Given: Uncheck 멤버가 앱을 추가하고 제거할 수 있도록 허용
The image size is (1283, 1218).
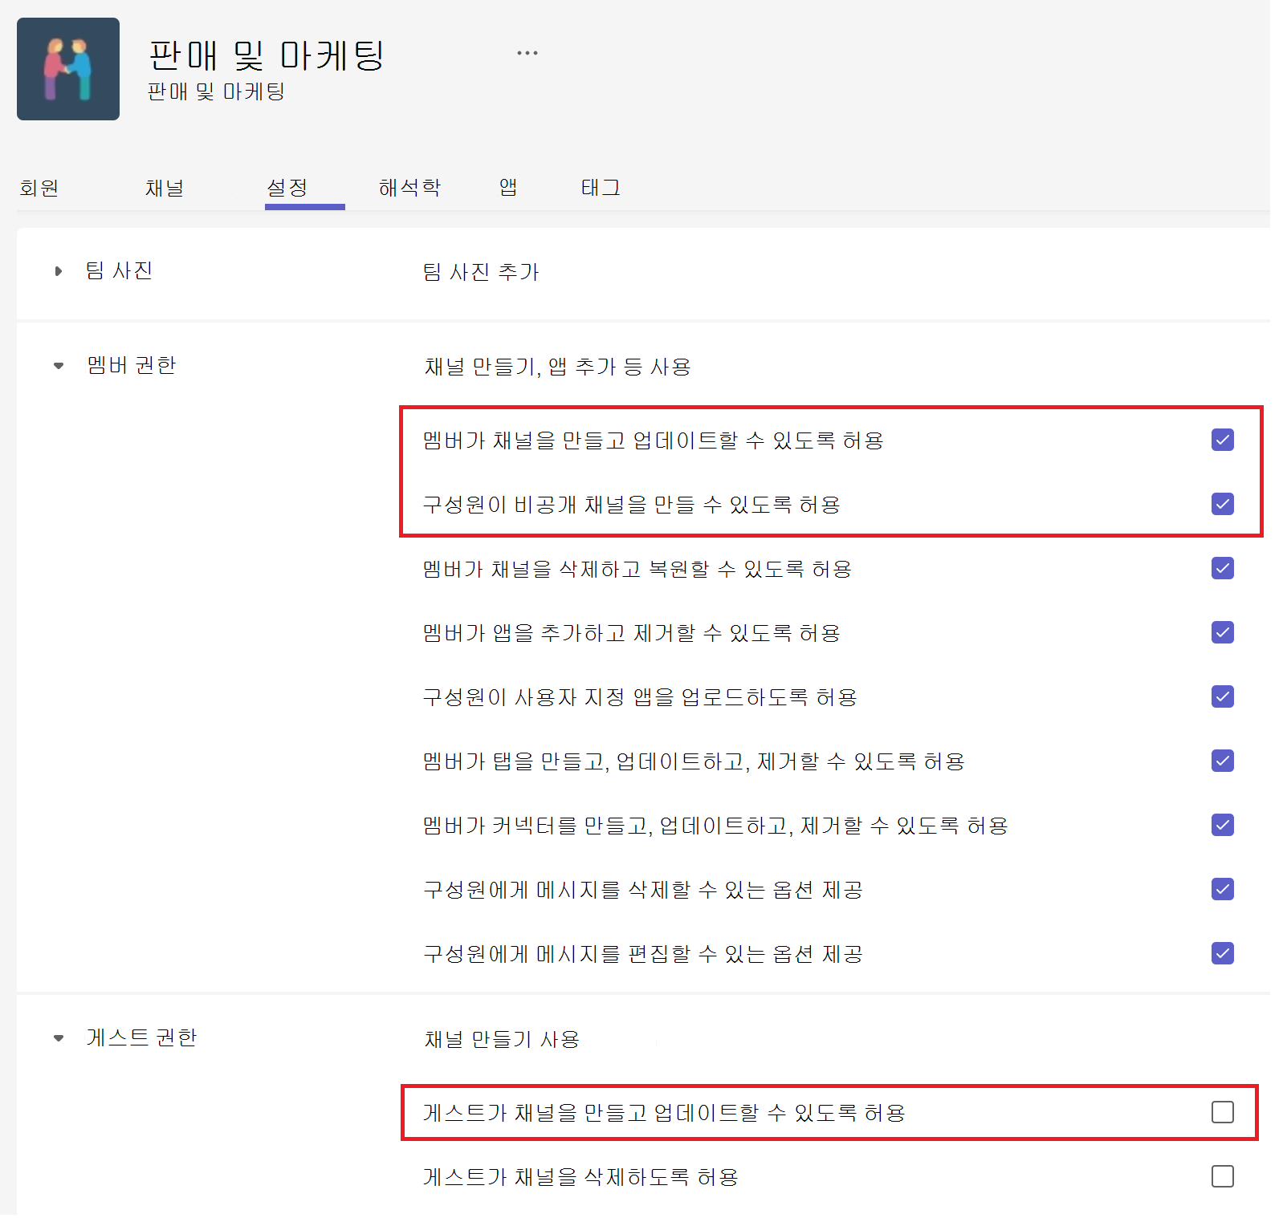Looking at the screenshot, I should coord(1223,632).
